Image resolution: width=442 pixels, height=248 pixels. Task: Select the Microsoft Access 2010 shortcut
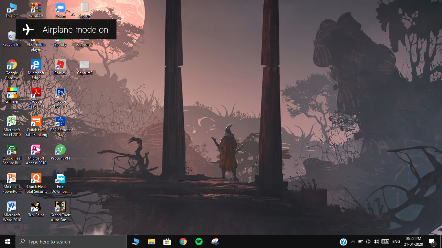(36, 155)
